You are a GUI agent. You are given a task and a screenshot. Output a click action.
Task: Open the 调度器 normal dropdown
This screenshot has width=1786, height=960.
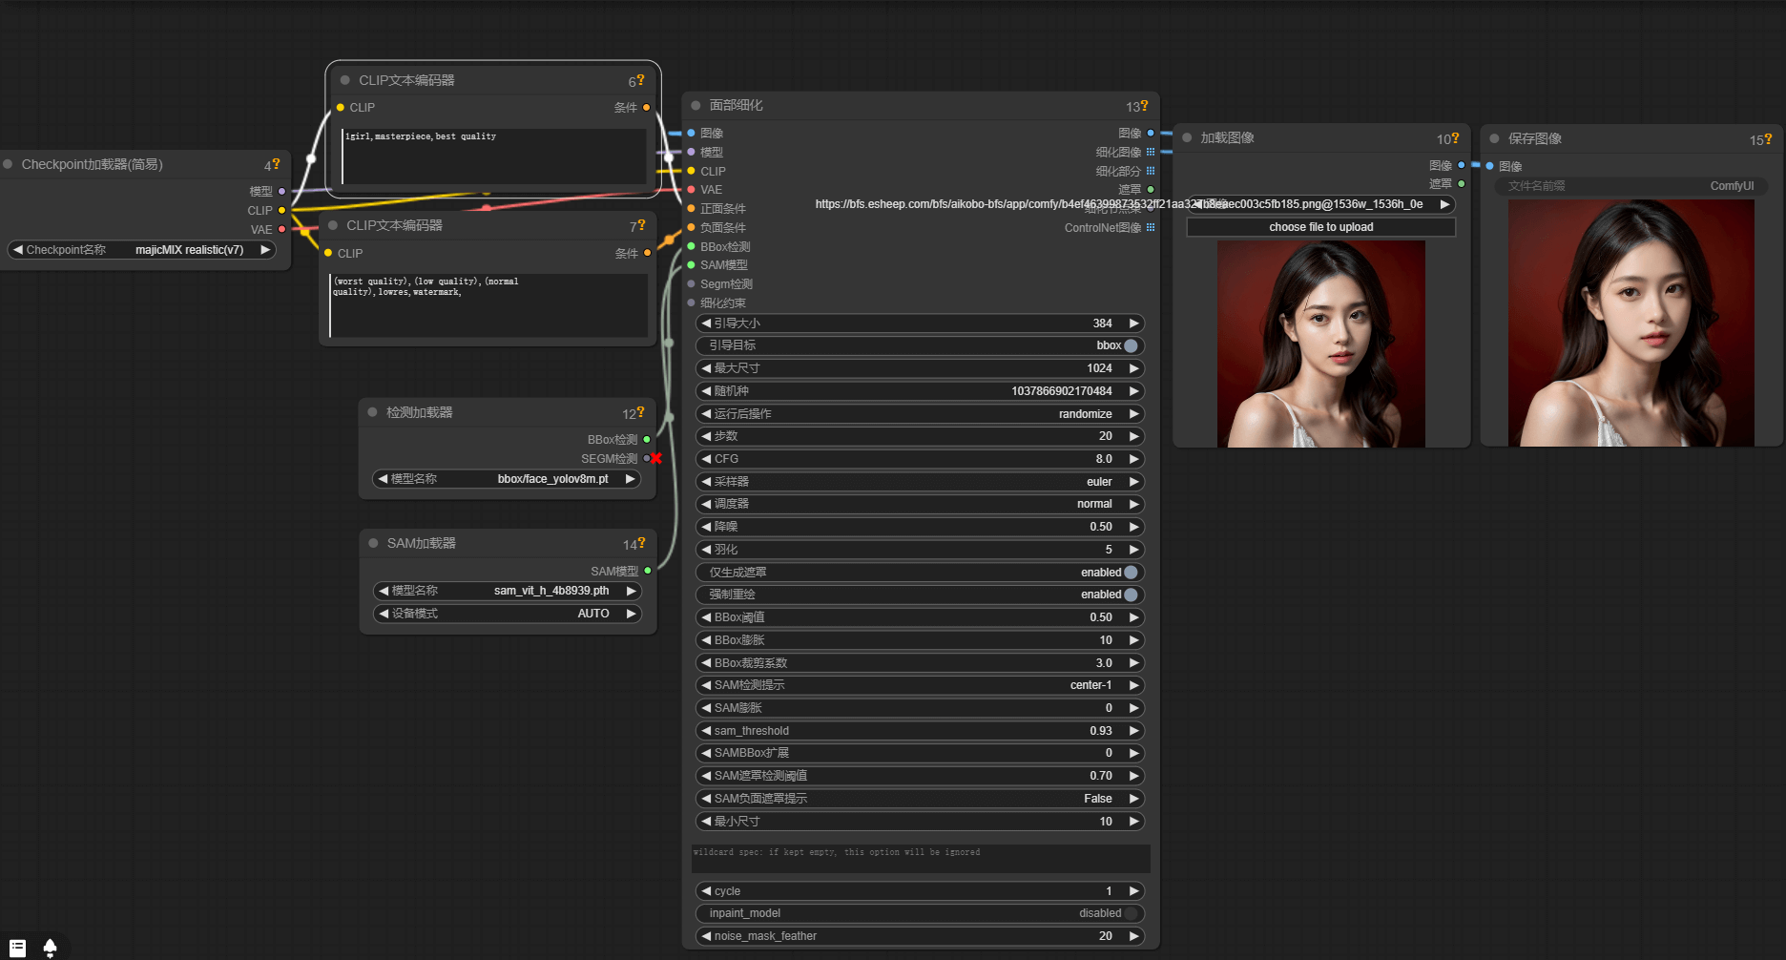[x=920, y=504]
